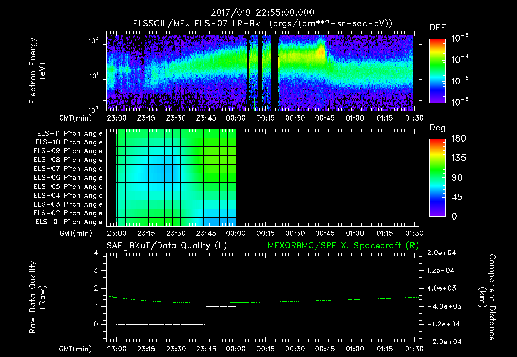The width and height of the screenshot is (517, 357).
Task: Click the ELS-11 Pitch Angle row label
Action: pos(70,134)
